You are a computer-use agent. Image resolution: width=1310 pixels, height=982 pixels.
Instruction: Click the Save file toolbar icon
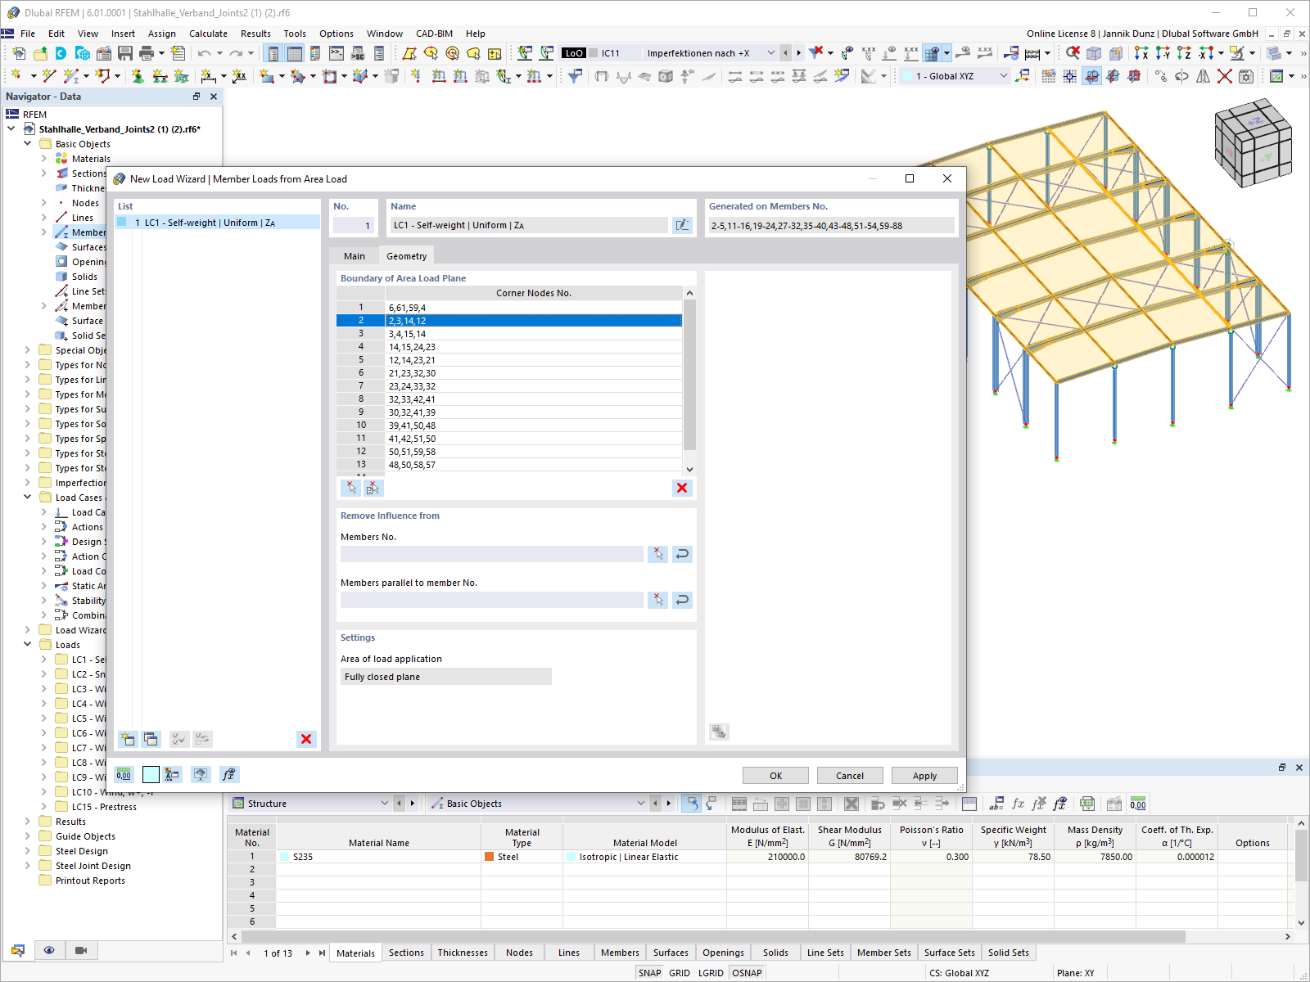125,53
